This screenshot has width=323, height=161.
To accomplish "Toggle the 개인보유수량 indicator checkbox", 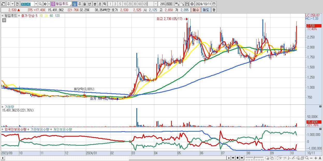I will [x=52, y=129].
